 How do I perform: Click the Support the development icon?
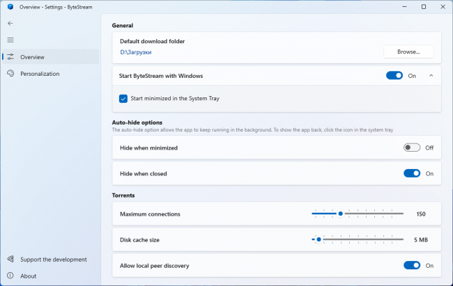10,259
